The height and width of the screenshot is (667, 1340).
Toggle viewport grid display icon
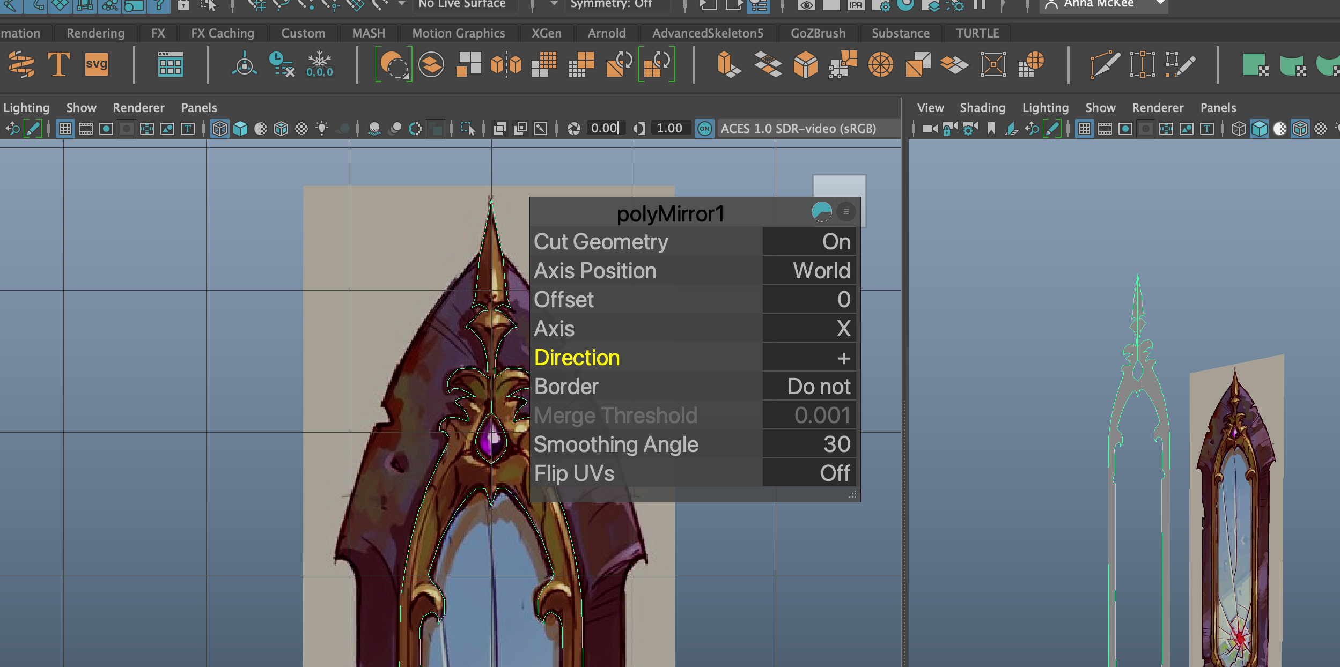click(65, 129)
